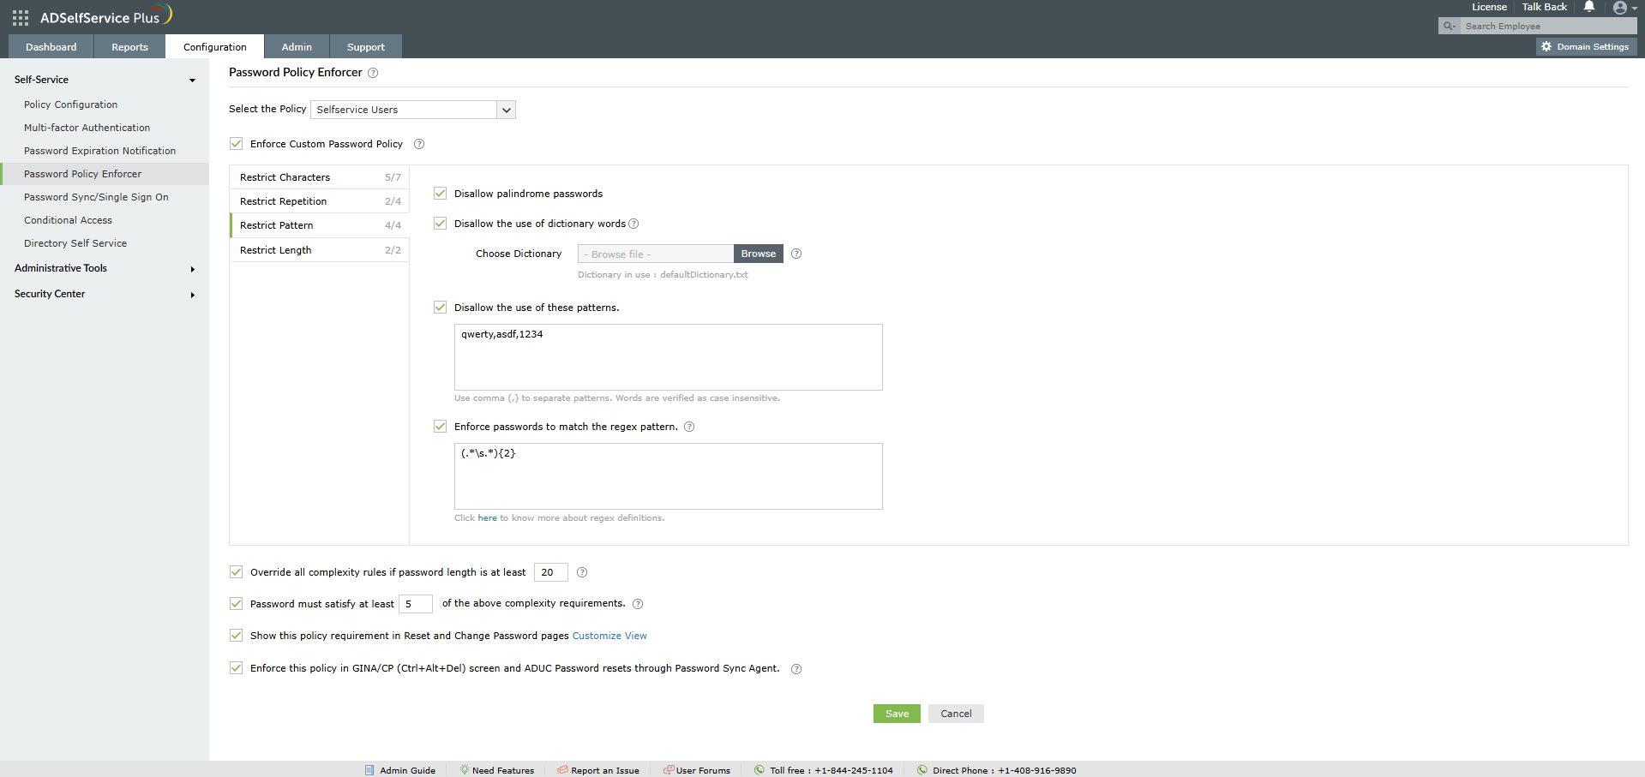Click the Domain Settings gear icon
The height and width of the screenshot is (777, 1645).
(1546, 46)
